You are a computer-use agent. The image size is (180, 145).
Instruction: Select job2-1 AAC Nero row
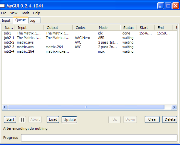pos(90,38)
